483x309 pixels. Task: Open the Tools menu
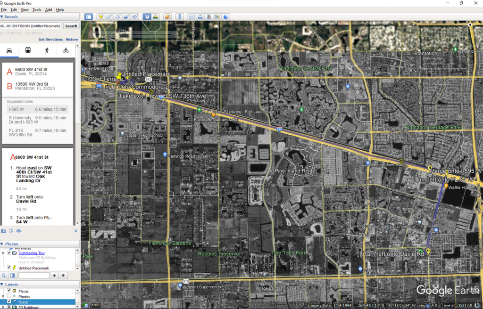coord(37,9)
